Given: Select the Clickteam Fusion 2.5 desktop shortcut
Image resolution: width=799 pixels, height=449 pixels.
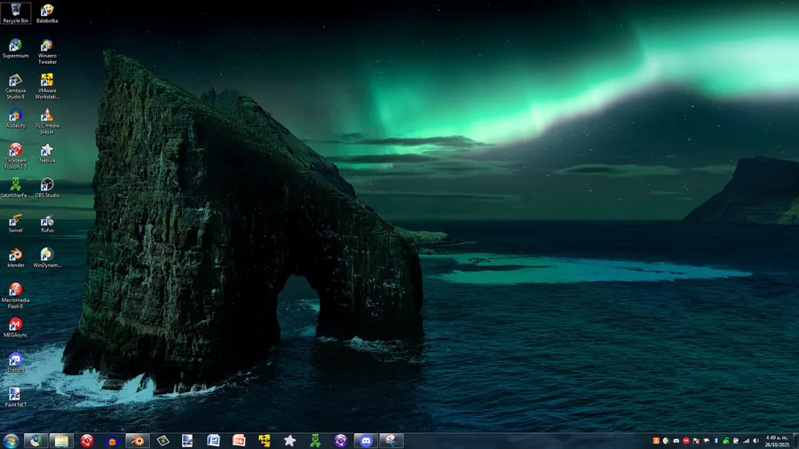Looking at the screenshot, I should pyautogui.click(x=16, y=156).
